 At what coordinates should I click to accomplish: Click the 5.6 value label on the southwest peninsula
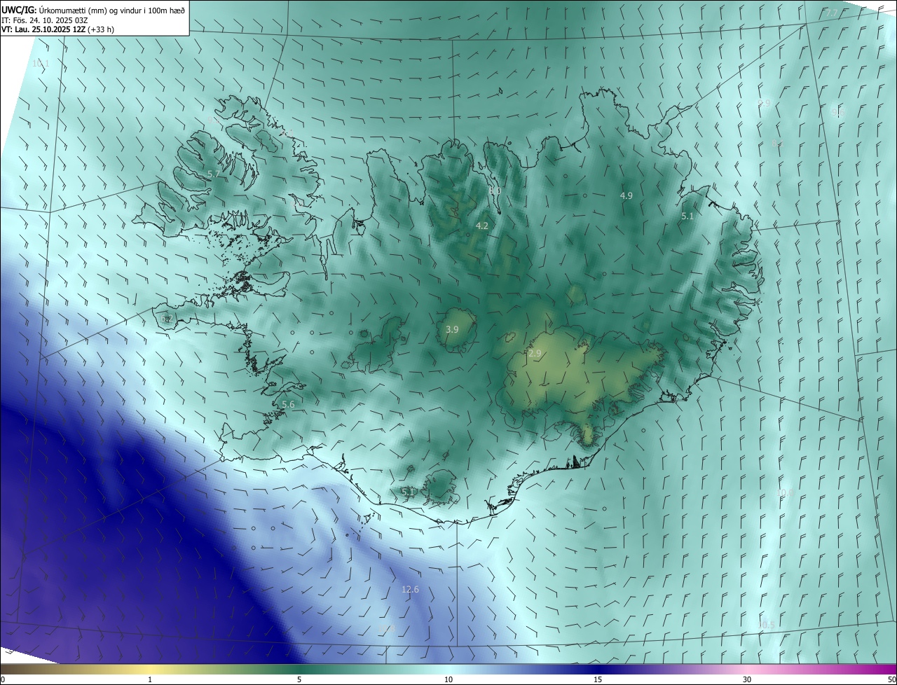point(288,405)
